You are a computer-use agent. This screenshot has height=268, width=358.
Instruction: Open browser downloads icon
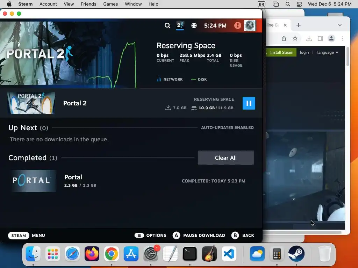click(x=309, y=38)
